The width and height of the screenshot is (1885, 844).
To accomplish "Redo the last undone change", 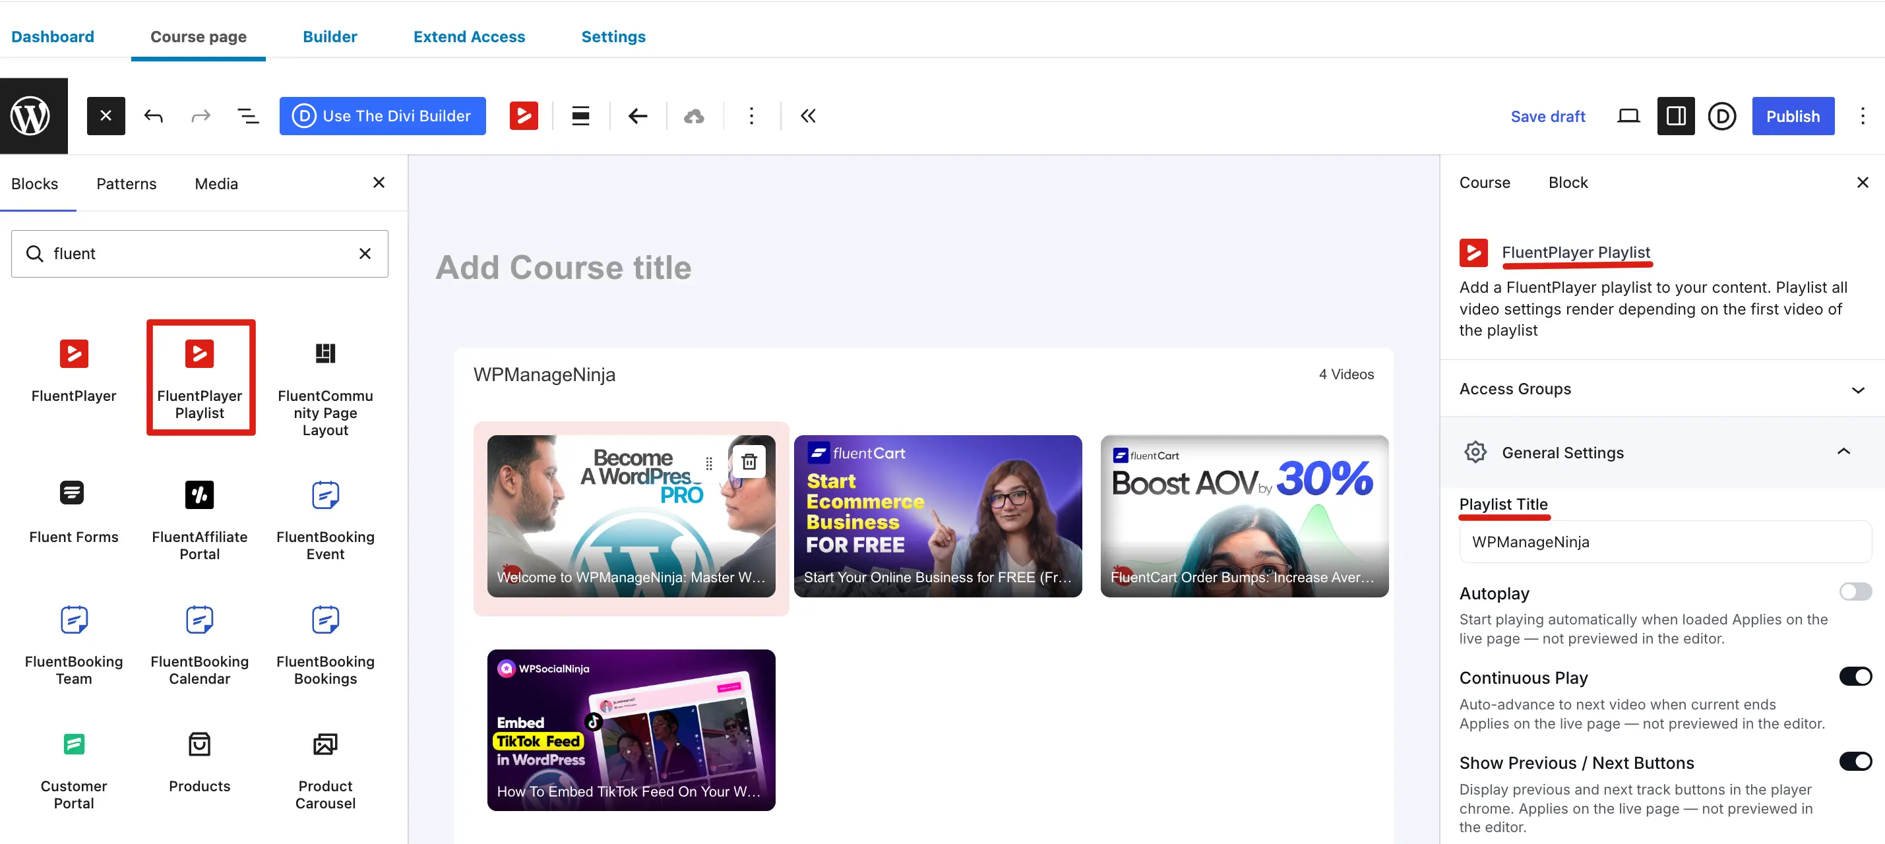I will pos(201,116).
